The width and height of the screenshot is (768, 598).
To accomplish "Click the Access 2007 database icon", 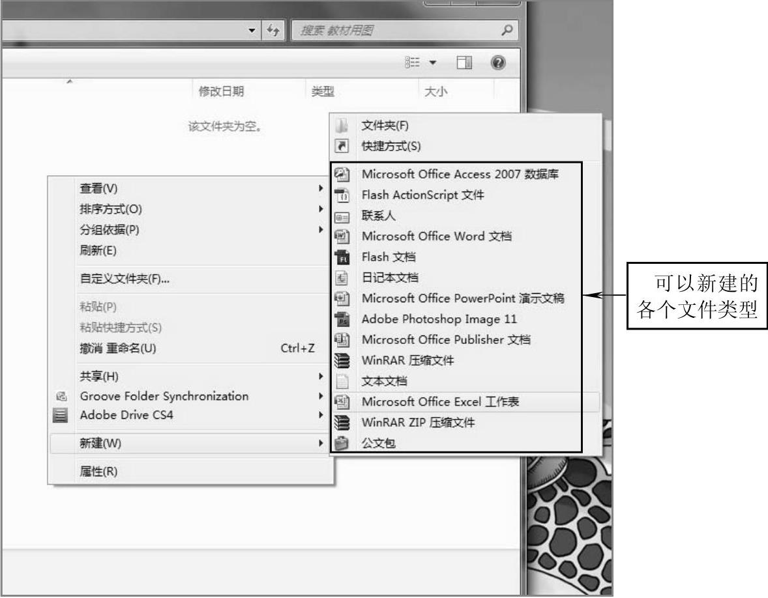I will [x=342, y=174].
